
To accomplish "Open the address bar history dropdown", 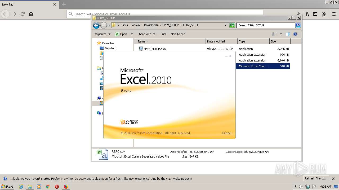I will pyautogui.click(x=225, y=25).
